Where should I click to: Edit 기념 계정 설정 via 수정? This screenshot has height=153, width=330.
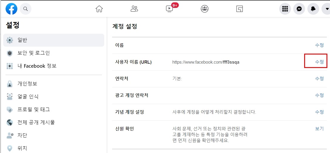(319, 112)
